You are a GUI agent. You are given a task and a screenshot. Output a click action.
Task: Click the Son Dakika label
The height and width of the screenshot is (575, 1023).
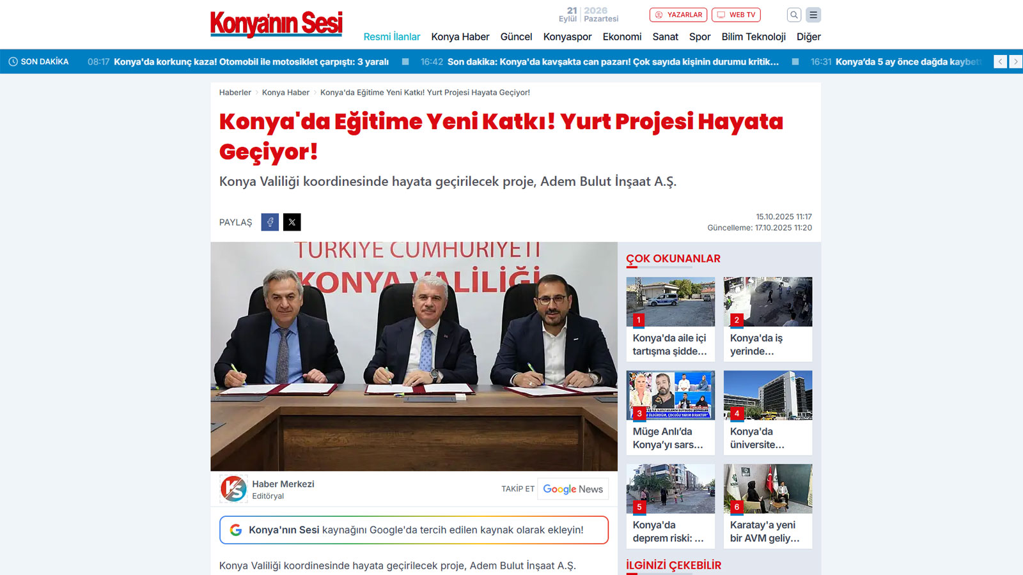click(x=45, y=62)
